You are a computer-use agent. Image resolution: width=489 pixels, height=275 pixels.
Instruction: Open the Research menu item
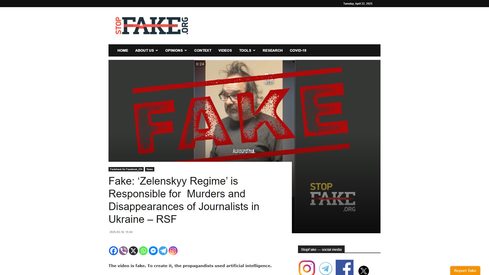(x=273, y=50)
